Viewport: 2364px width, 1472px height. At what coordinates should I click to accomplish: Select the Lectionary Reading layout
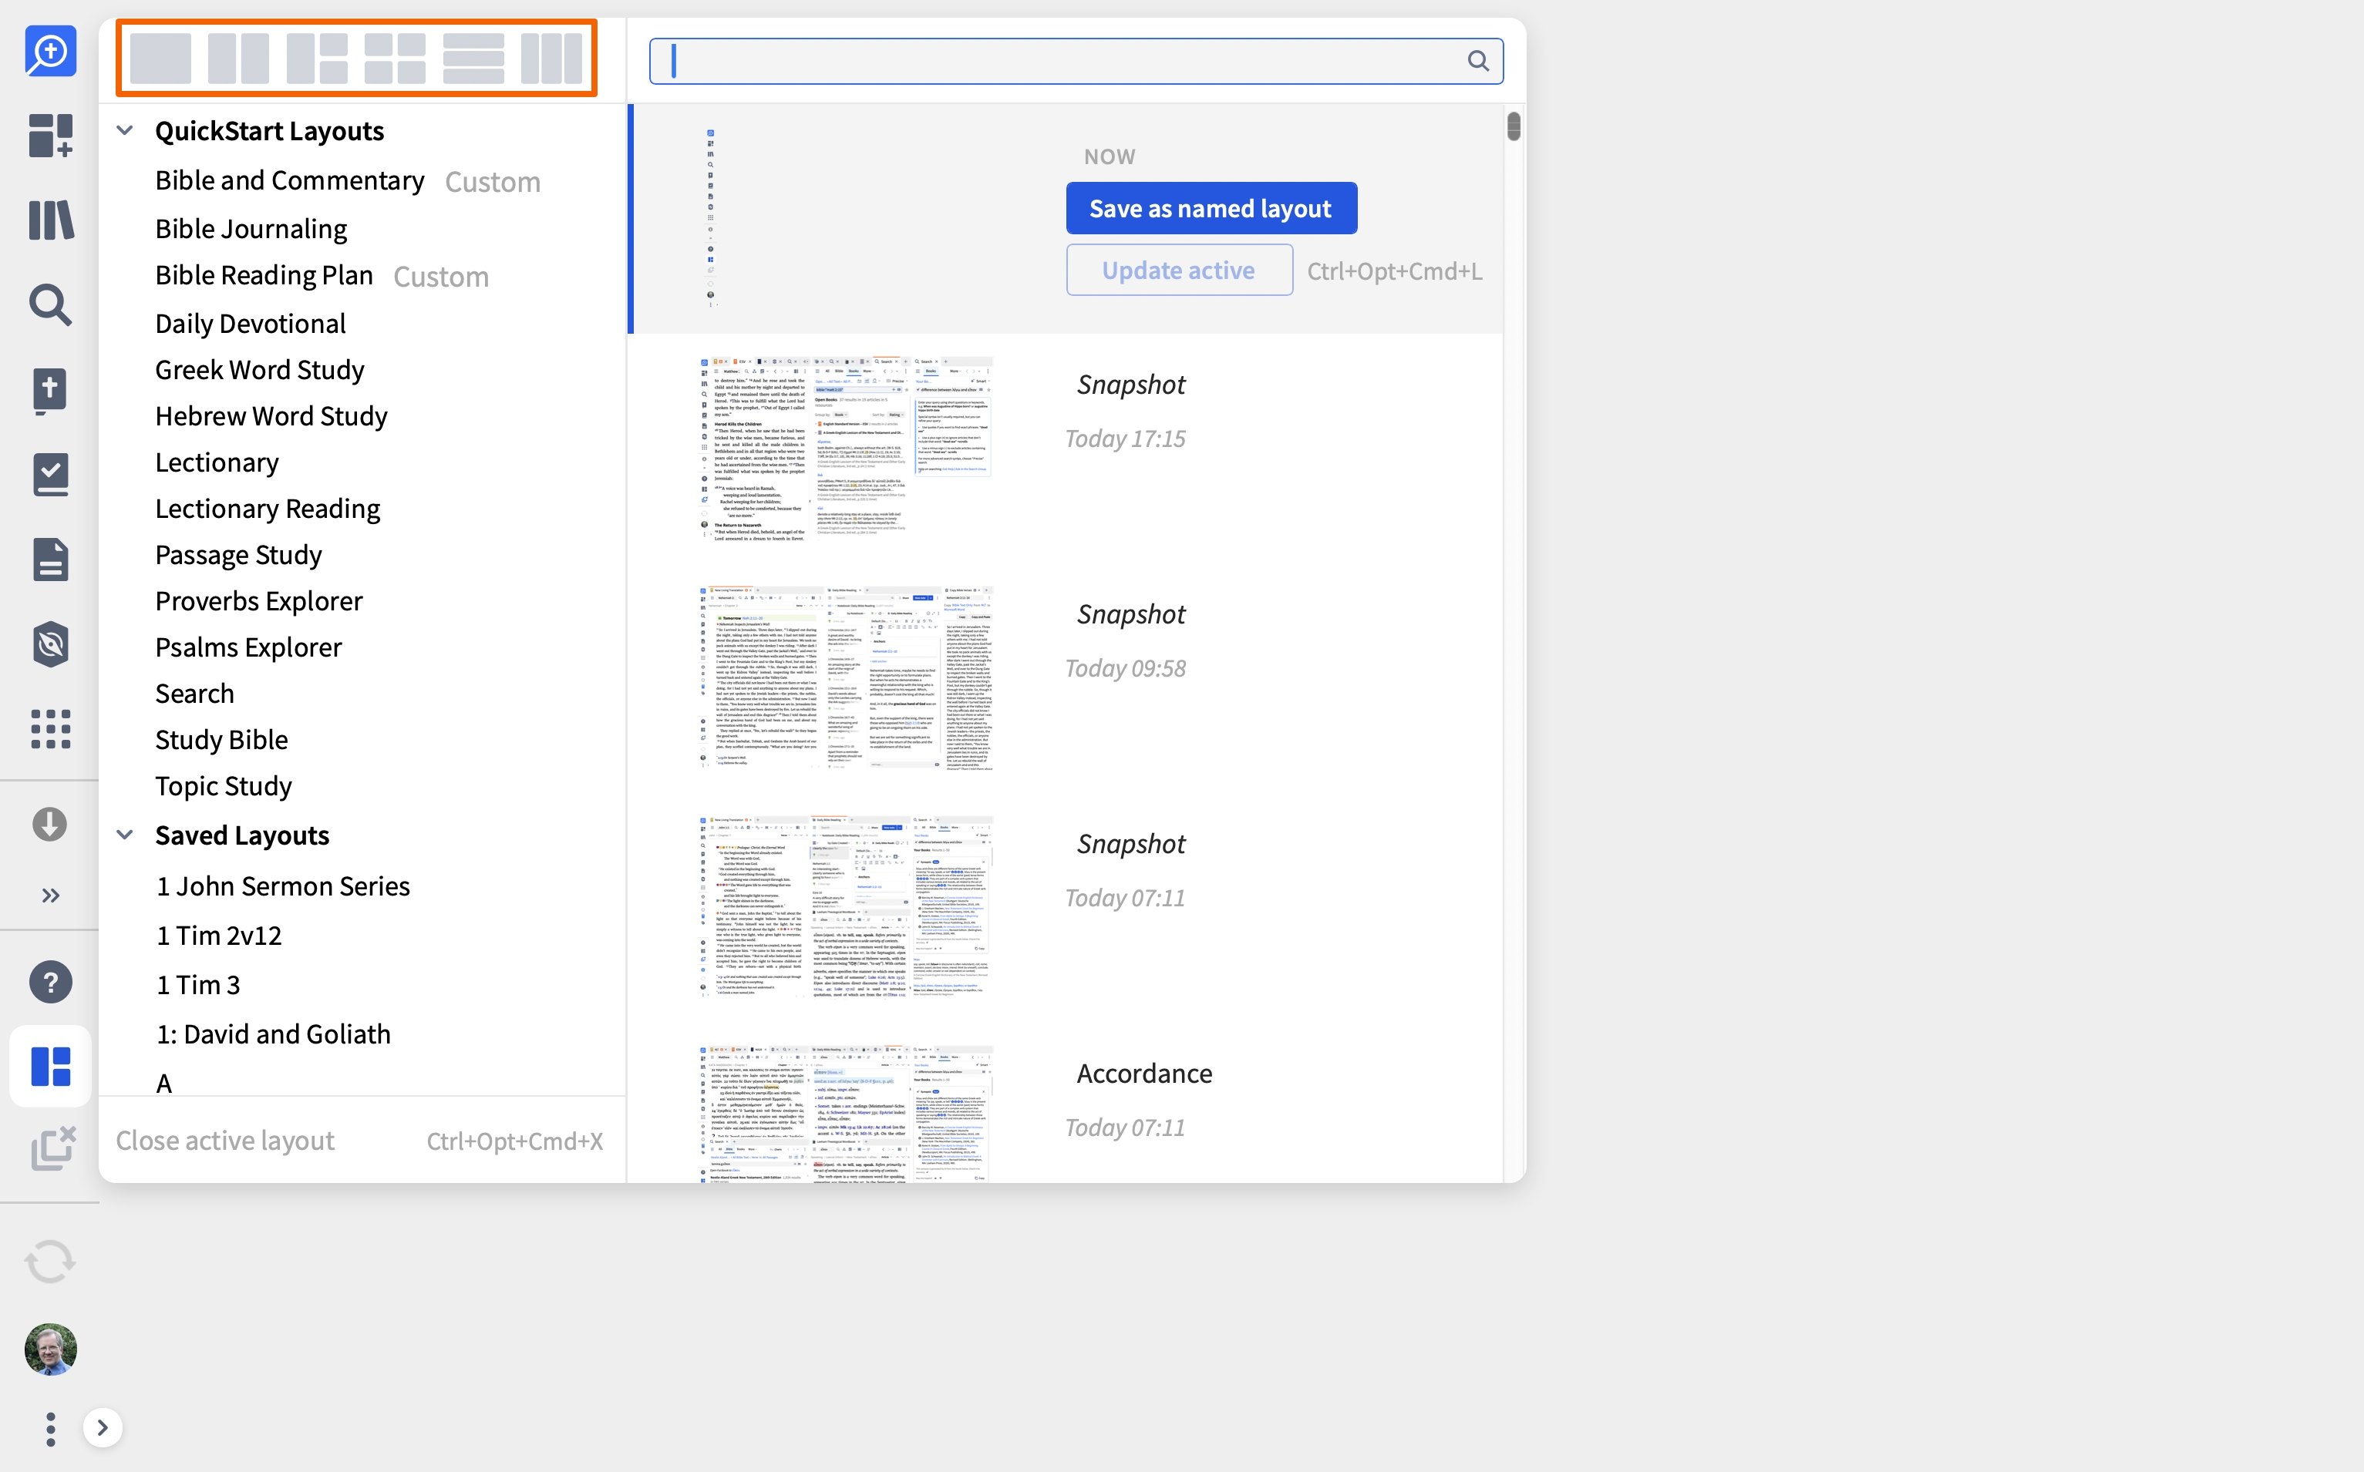point(268,508)
